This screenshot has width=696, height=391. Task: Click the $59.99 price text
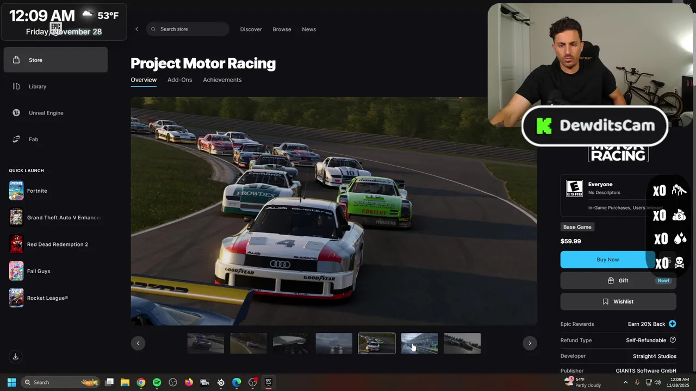tap(571, 241)
